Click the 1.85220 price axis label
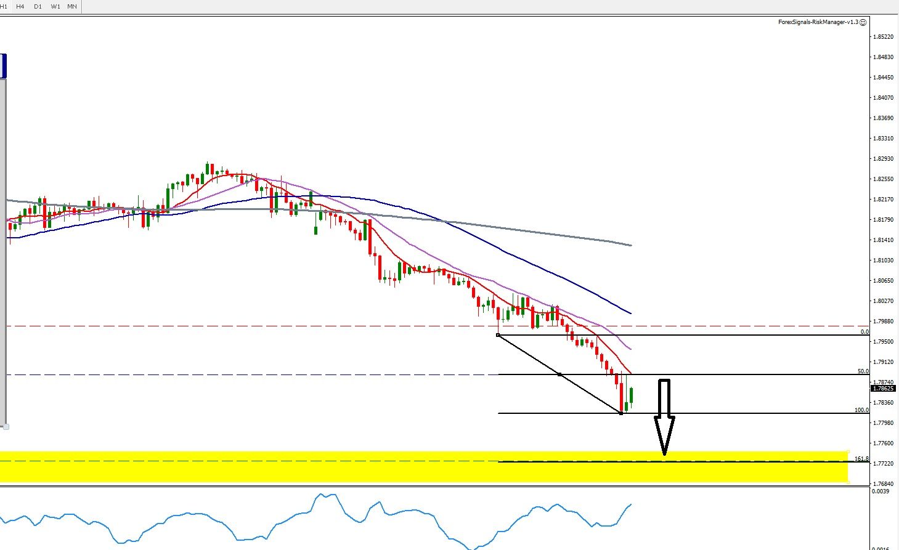The height and width of the screenshot is (550, 899). point(884,37)
